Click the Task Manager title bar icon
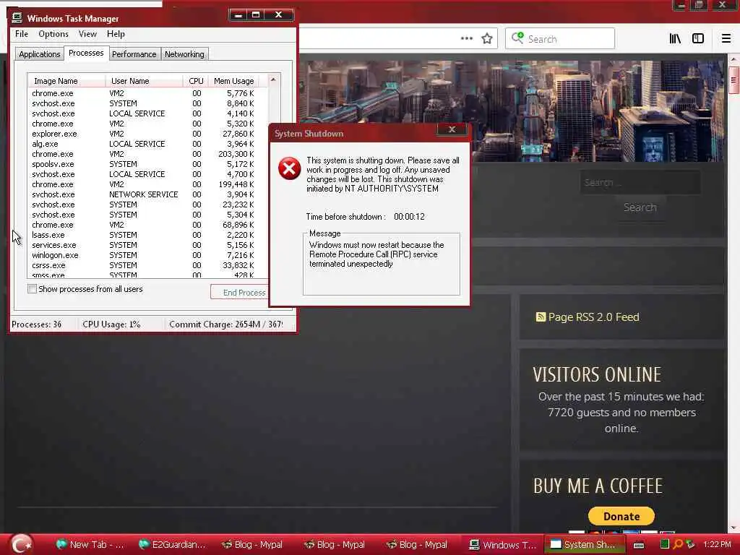740x555 pixels. tap(17, 18)
